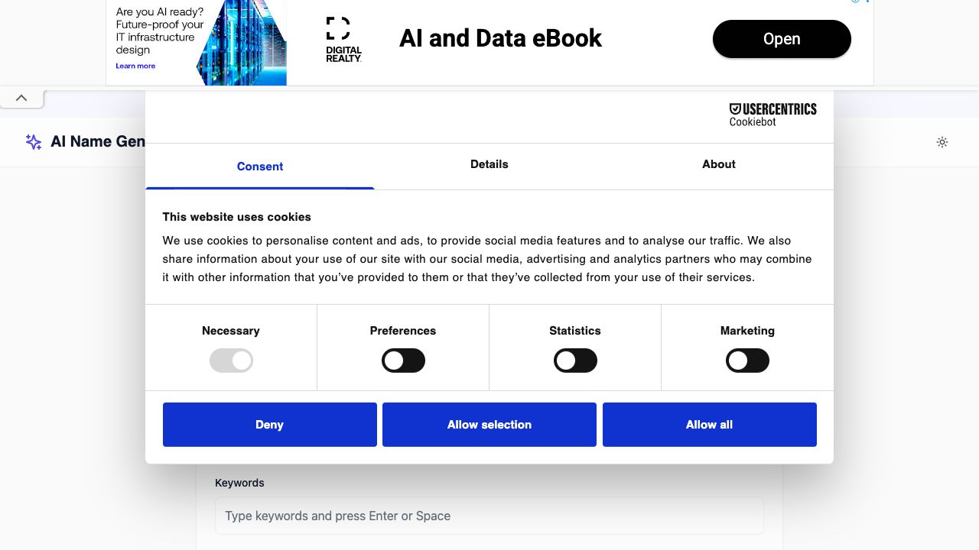Open the About tab
Image resolution: width=979 pixels, height=550 pixels.
pos(719,164)
